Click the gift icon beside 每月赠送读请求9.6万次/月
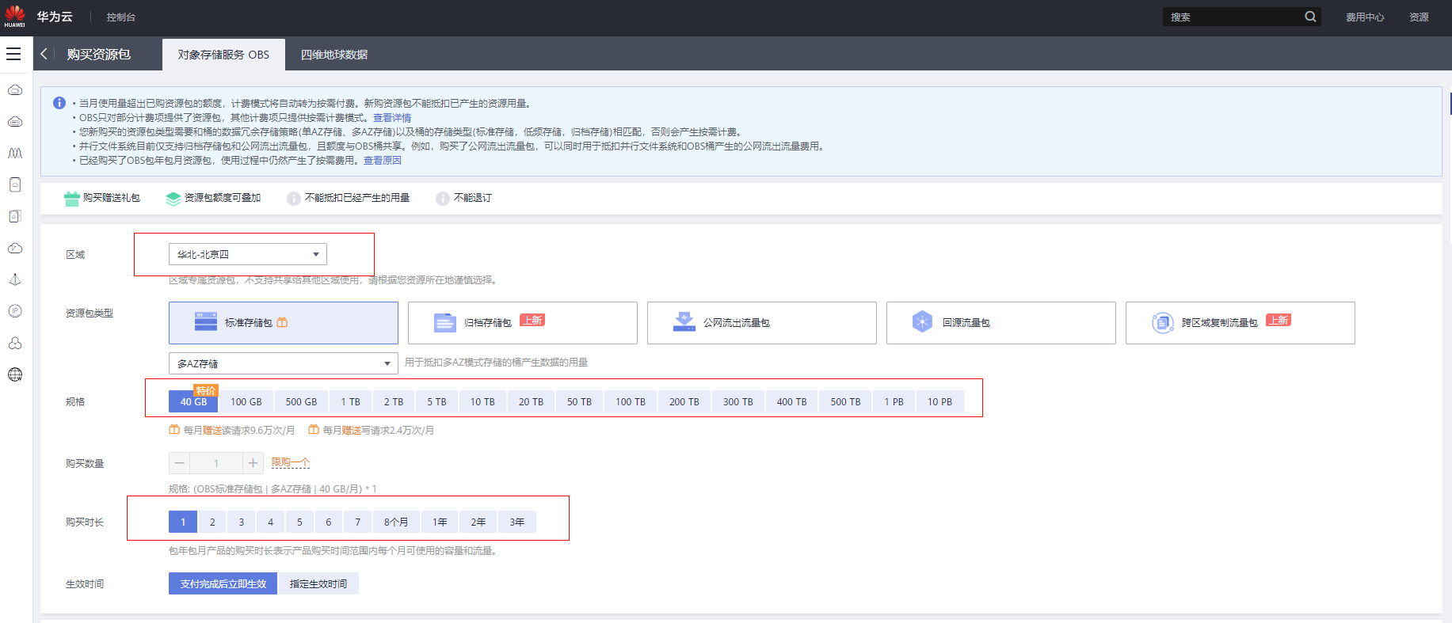The image size is (1452, 623). [174, 430]
